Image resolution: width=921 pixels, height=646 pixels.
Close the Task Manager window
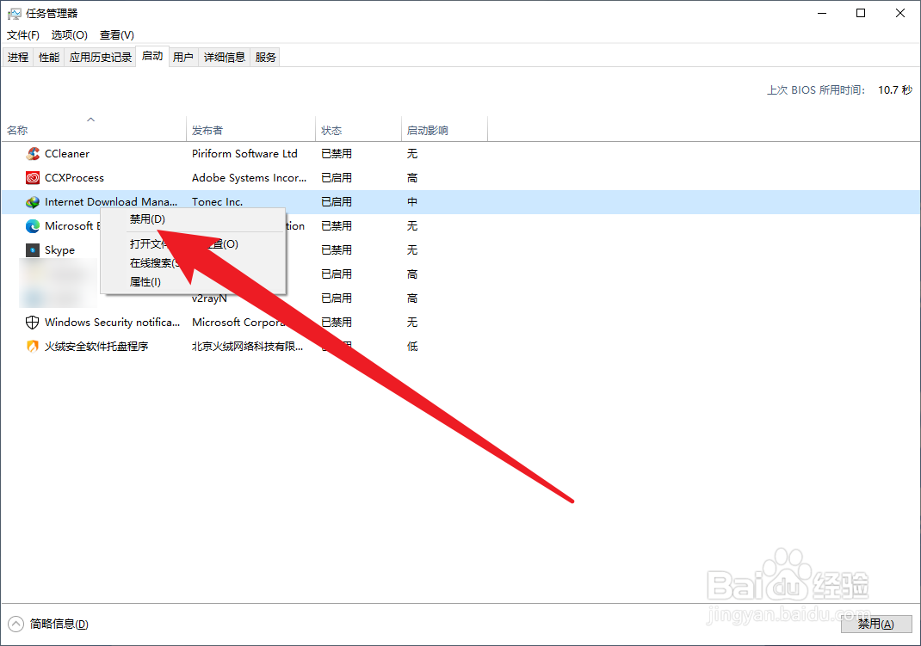click(x=899, y=13)
